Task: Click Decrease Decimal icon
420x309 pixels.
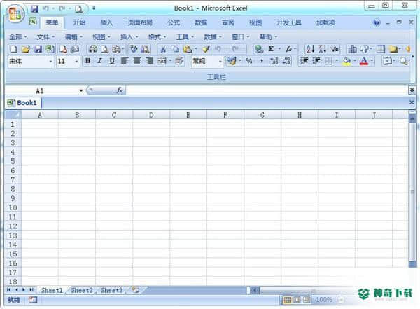Action: 286,61
